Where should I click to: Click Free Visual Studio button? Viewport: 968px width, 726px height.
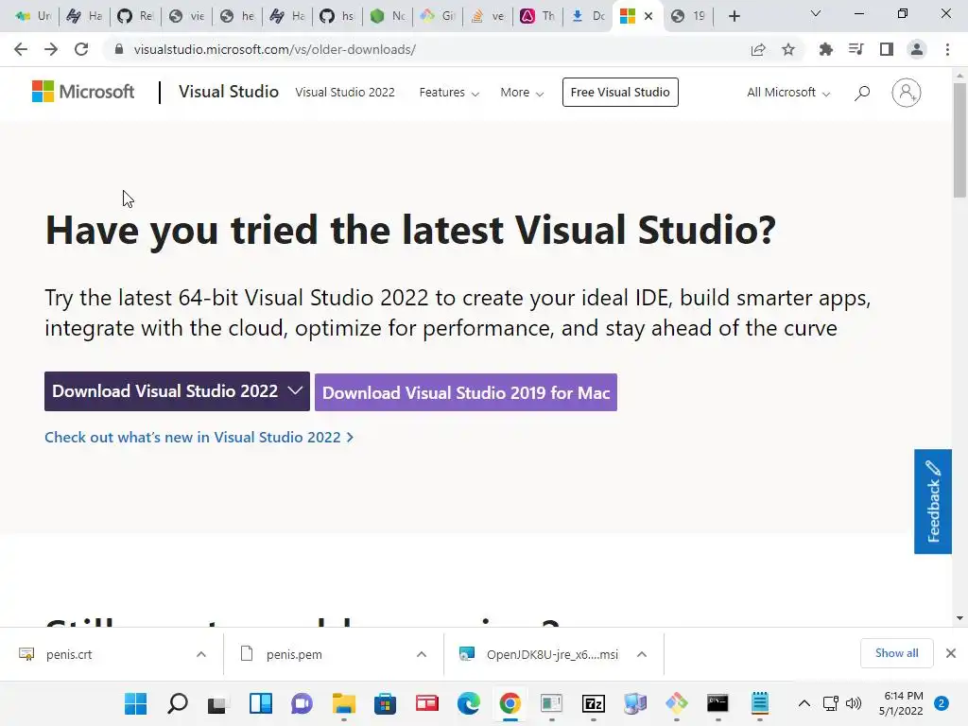620,93
